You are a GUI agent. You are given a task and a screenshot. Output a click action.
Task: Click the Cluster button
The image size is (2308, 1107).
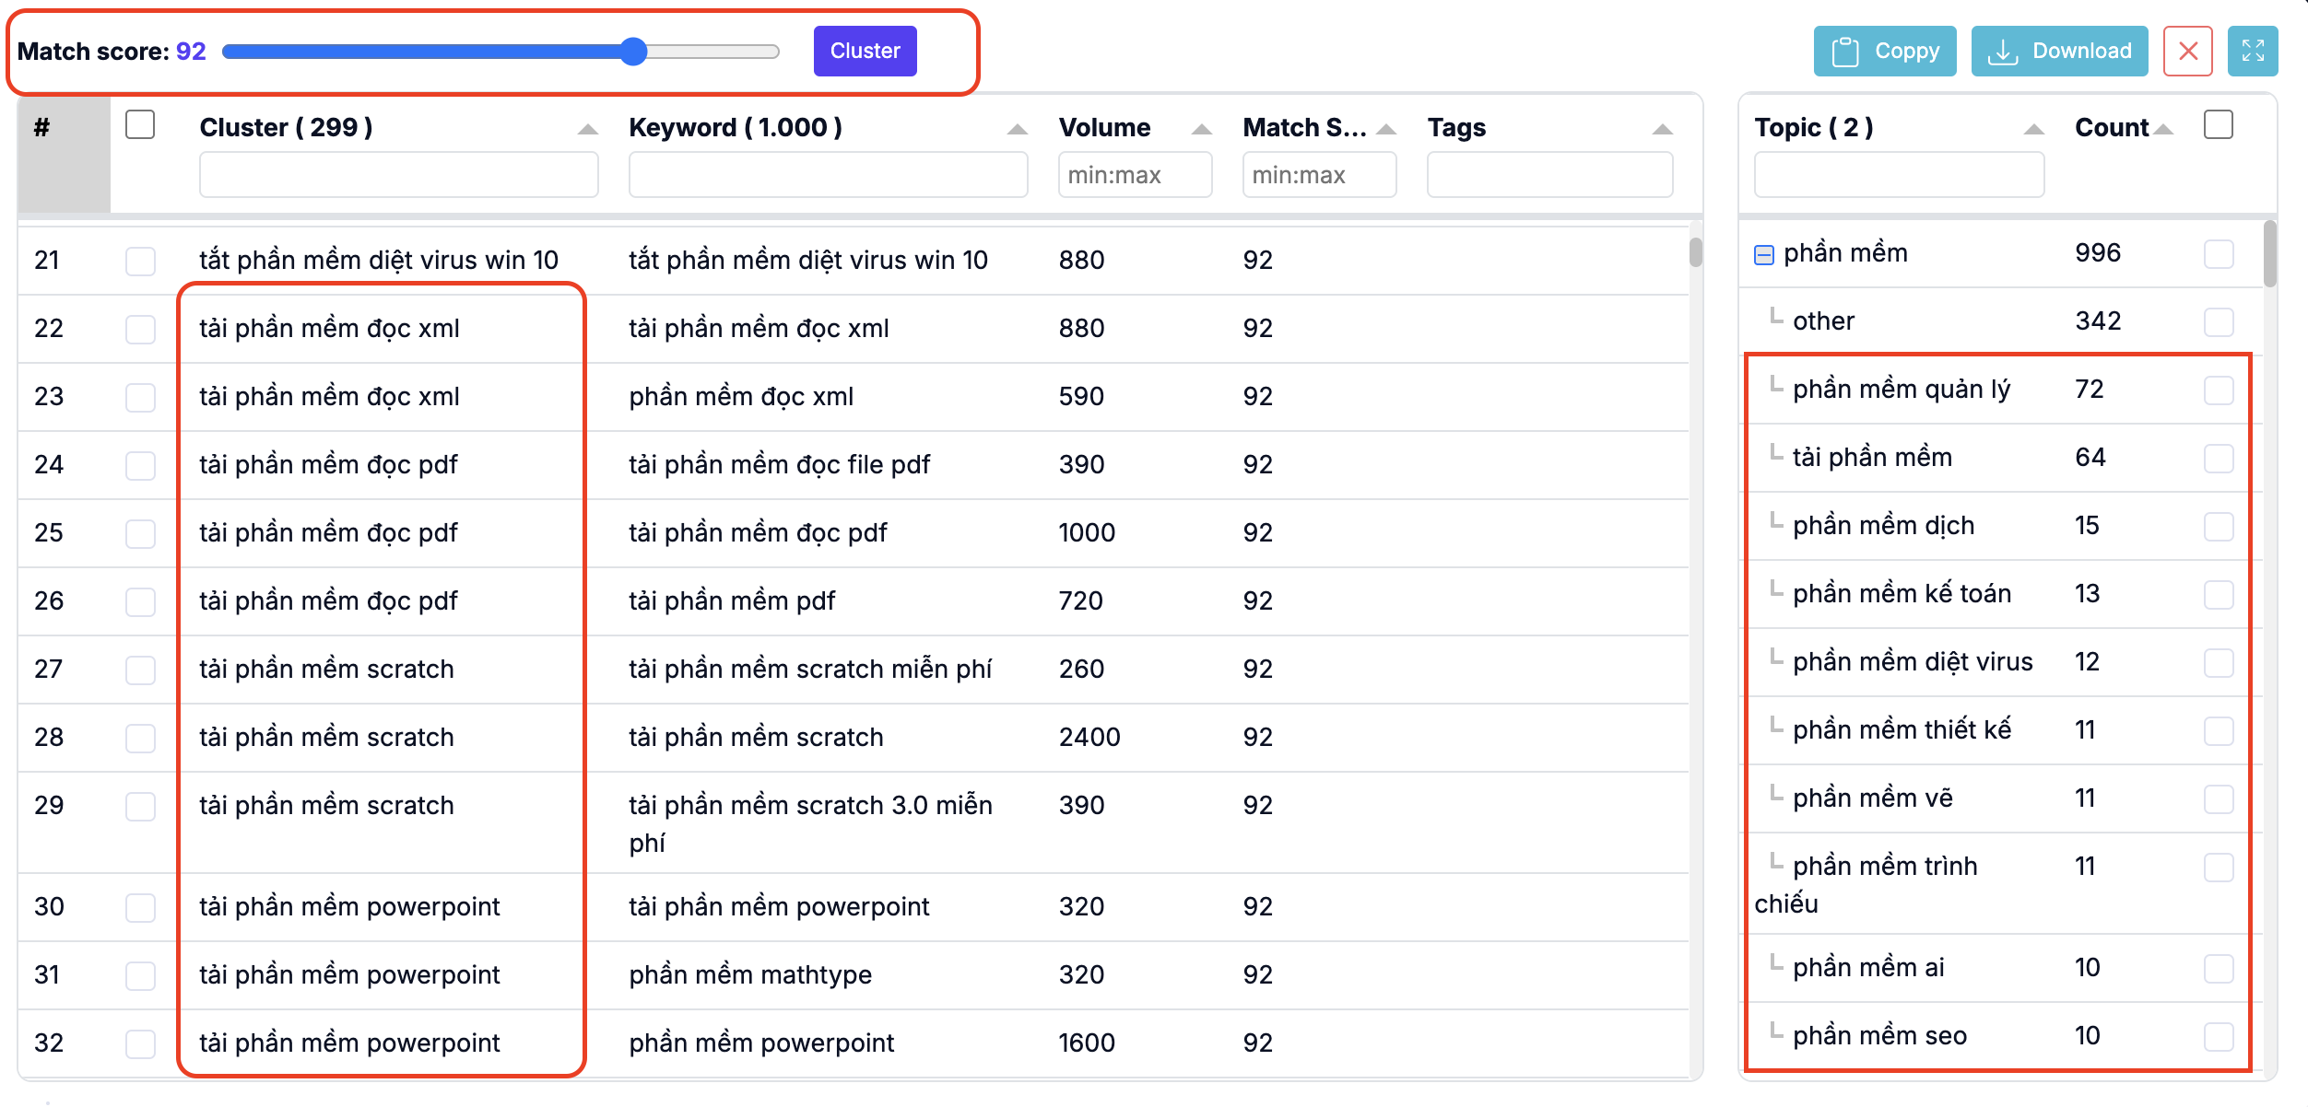pyautogui.click(x=865, y=51)
